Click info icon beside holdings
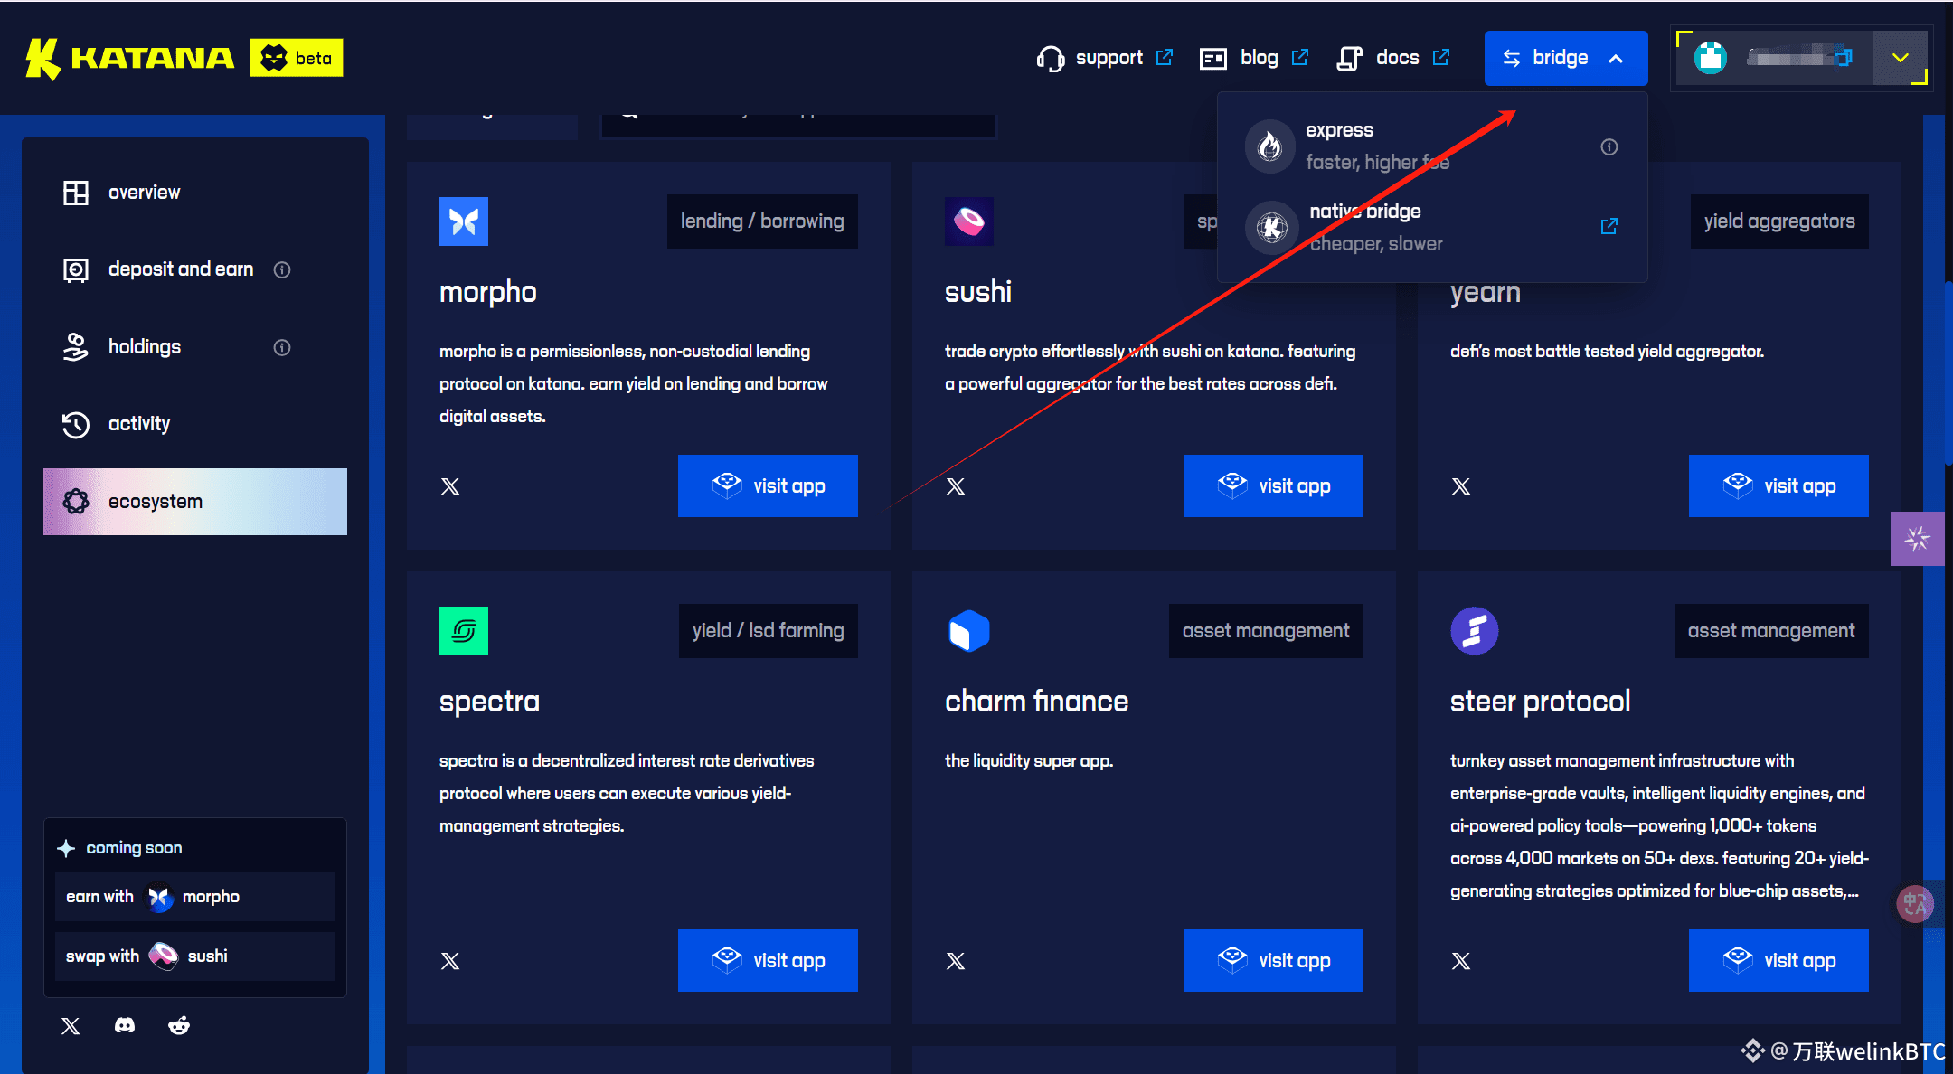 (282, 347)
